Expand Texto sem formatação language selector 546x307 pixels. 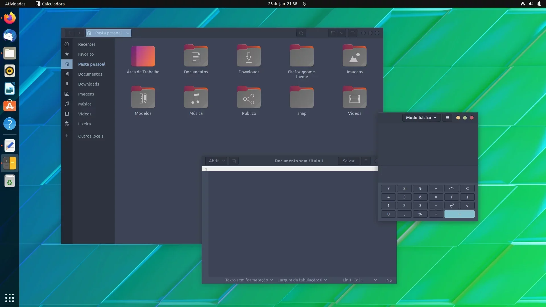point(249,280)
